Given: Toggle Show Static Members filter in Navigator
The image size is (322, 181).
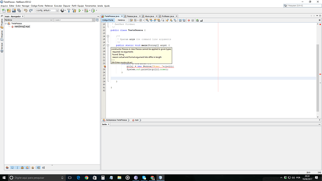Looking at the screenshot, I should 17,167.
